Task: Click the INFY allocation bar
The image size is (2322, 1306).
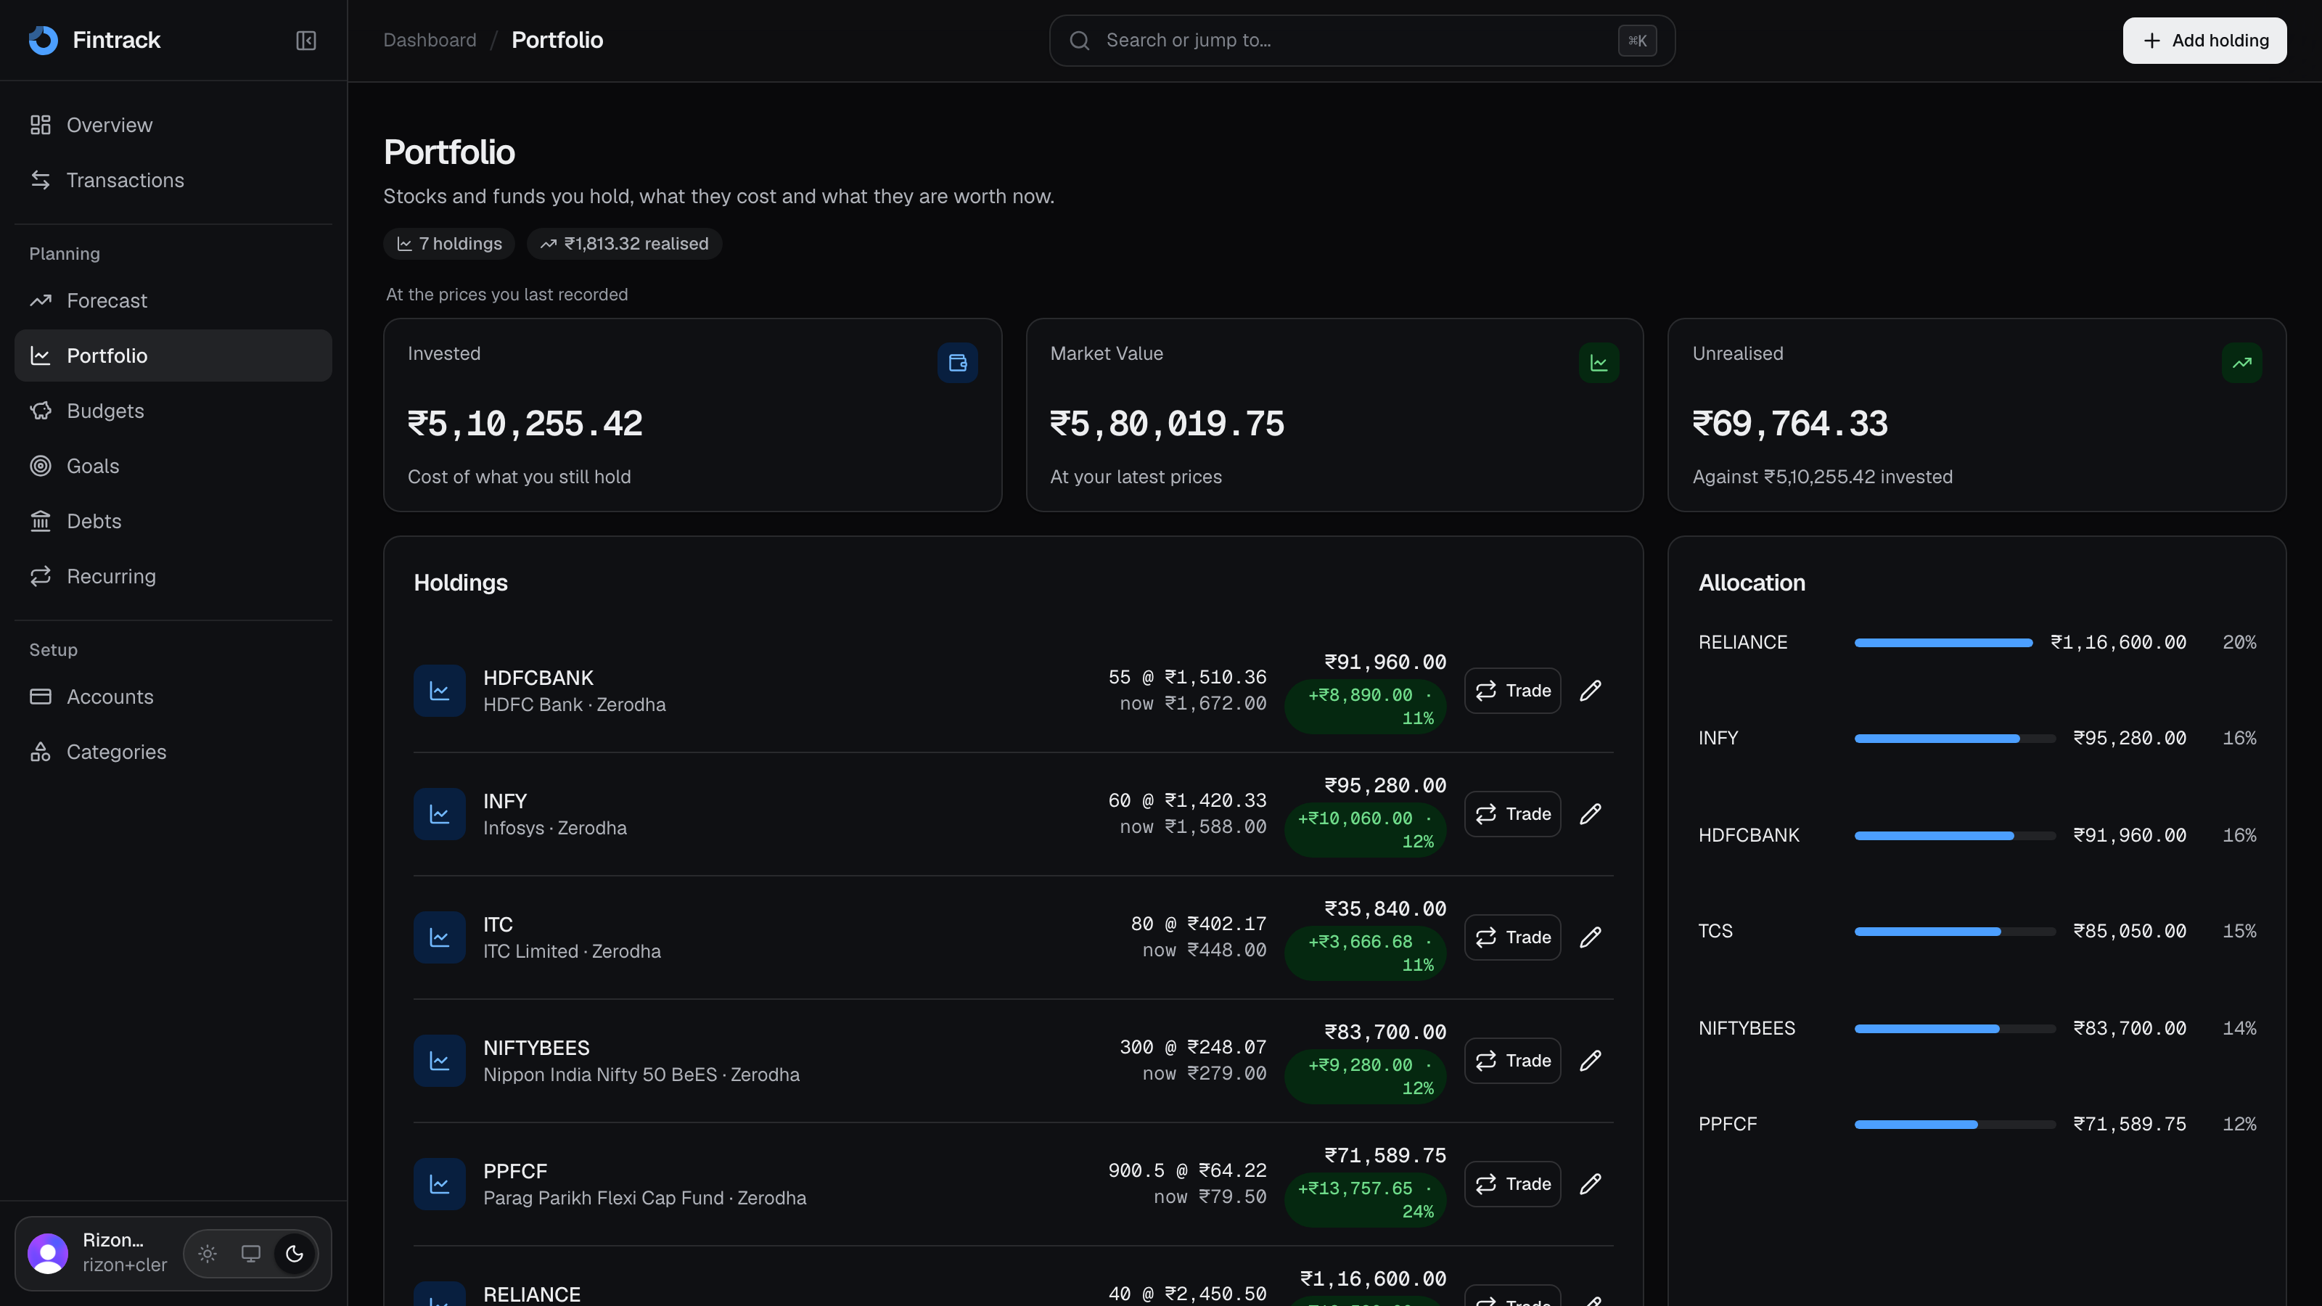Action: point(1955,739)
